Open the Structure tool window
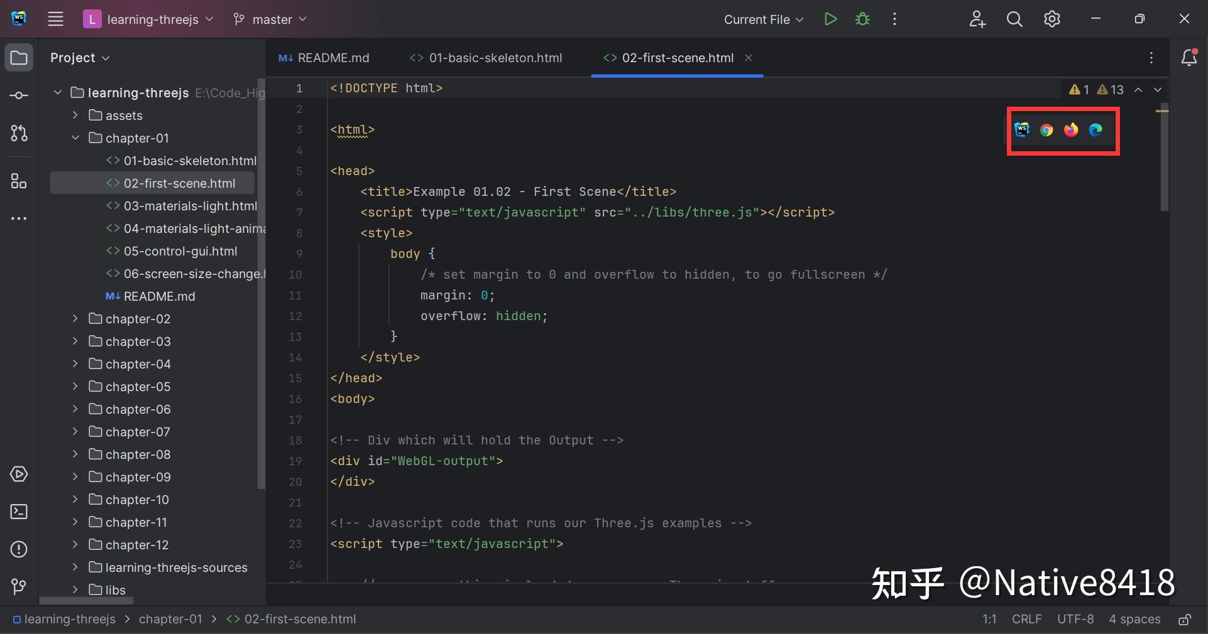 [18, 182]
